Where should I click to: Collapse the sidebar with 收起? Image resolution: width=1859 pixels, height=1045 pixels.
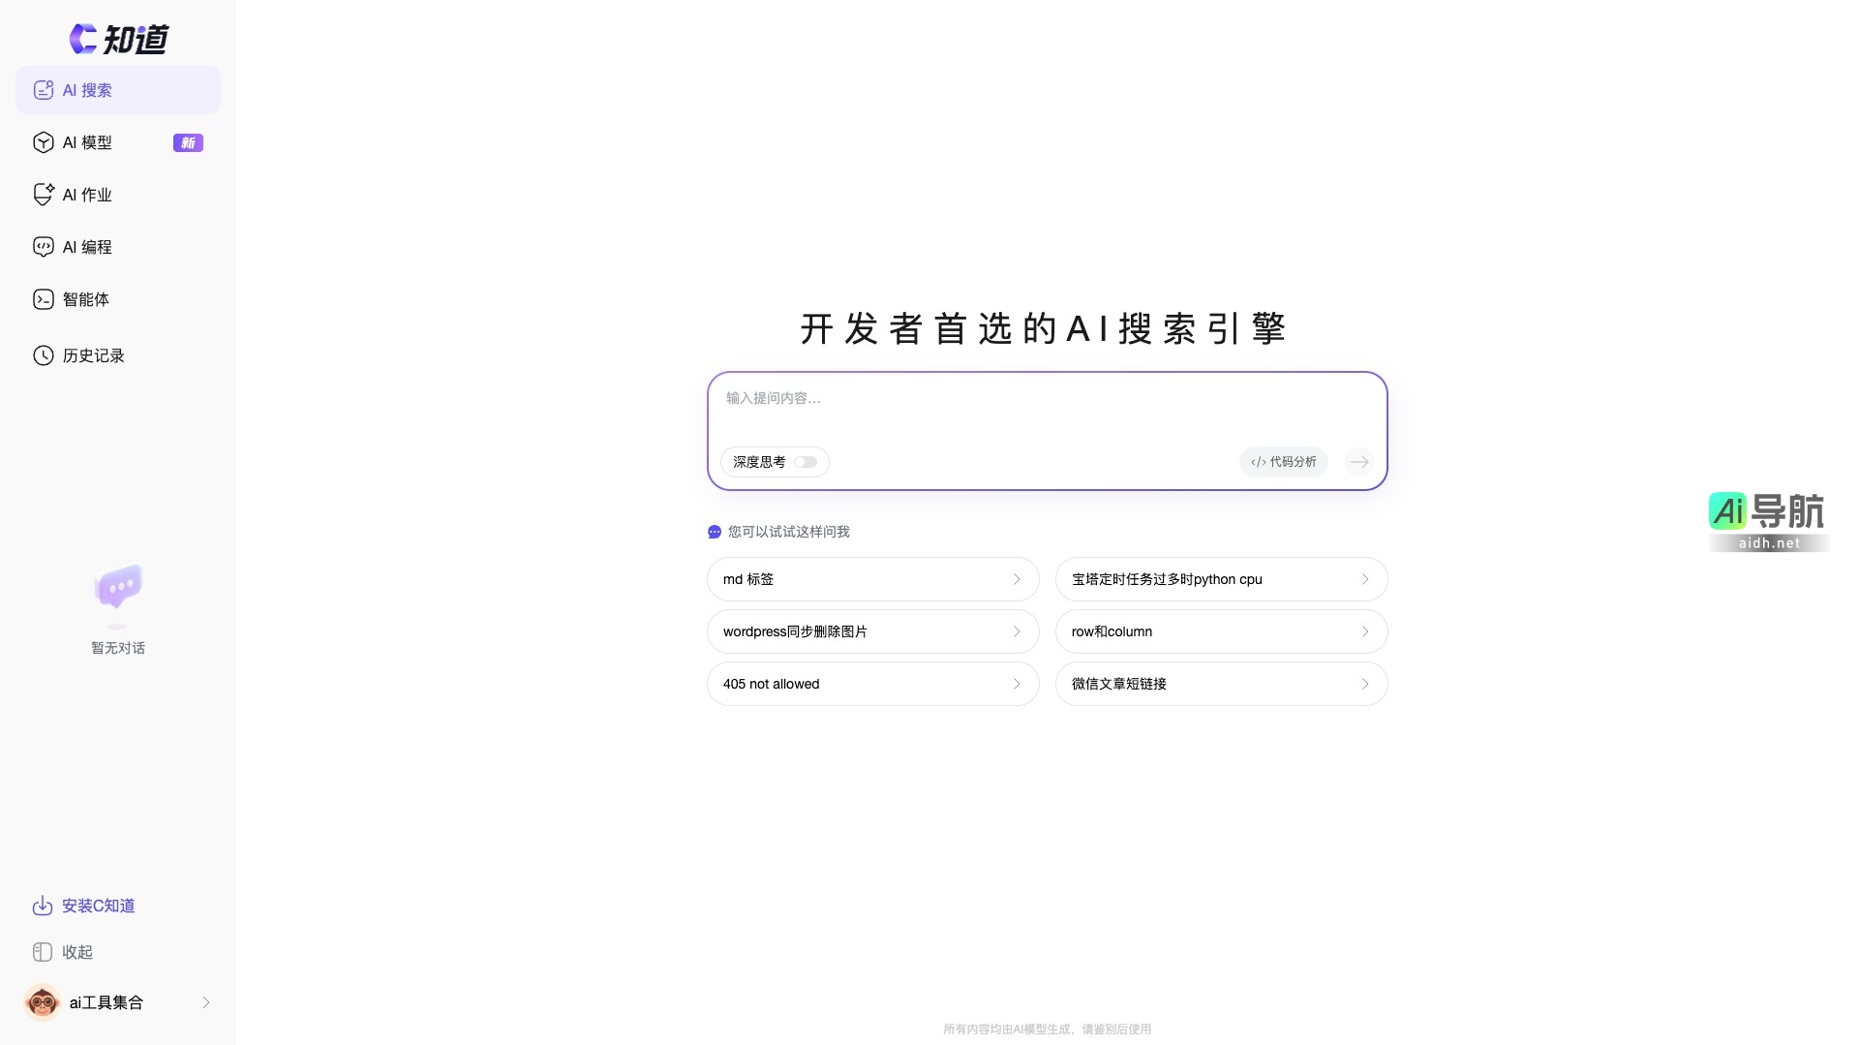tap(64, 952)
